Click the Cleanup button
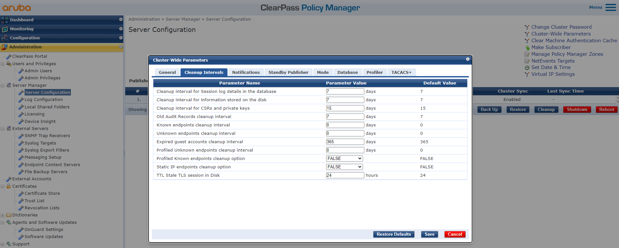The image size is (619, 248). click(546, 110)
